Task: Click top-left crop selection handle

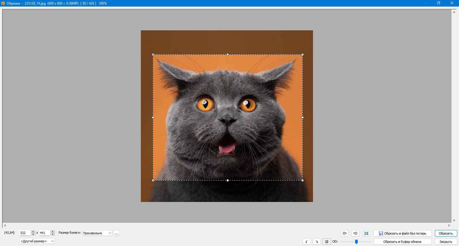Action: (x=153, y=54)
